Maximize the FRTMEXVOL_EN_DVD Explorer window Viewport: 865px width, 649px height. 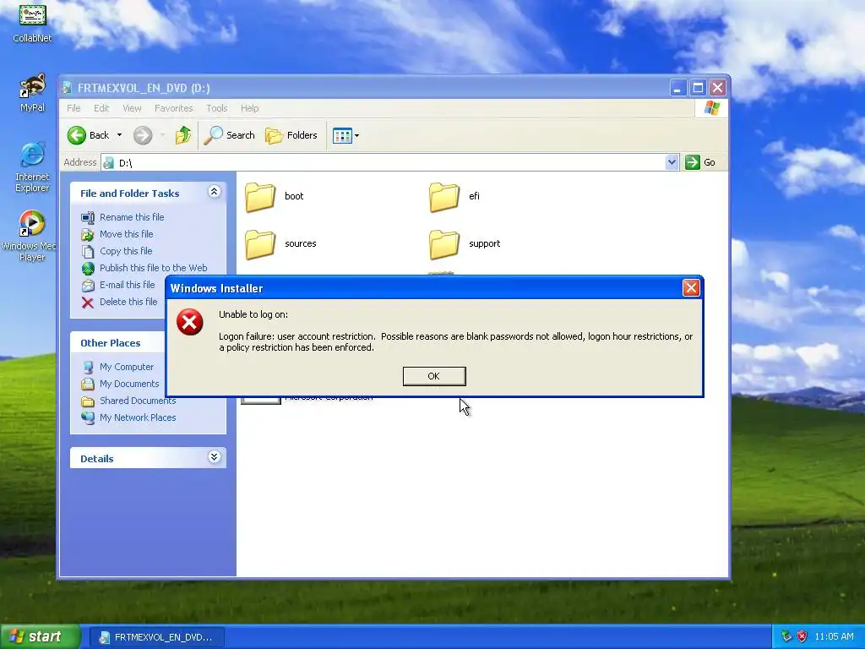coord(698,88)
